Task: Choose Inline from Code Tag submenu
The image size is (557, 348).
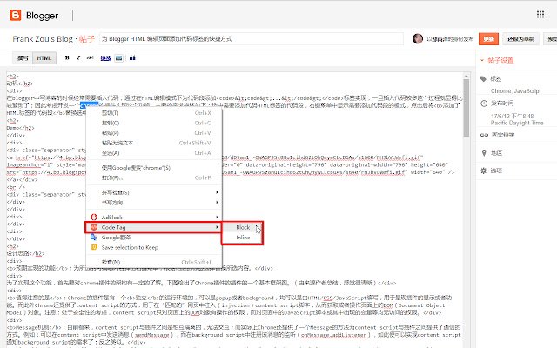Action: pyautogui.click(x=243, y=238)
